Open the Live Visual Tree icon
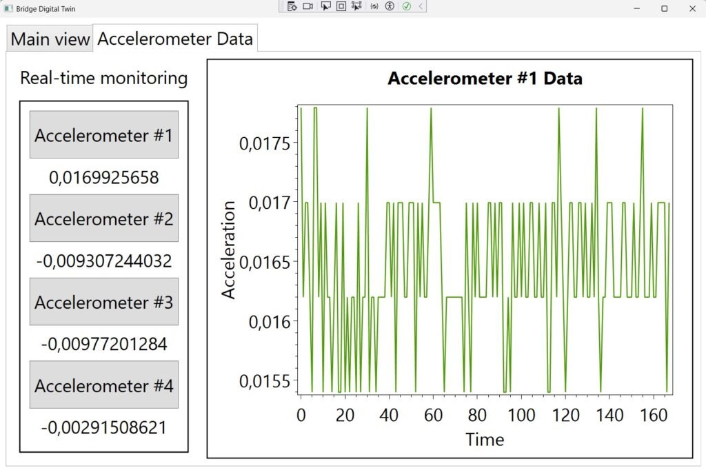Image resolution: width=706 pixels, height=470 pixels. [292, 6]
